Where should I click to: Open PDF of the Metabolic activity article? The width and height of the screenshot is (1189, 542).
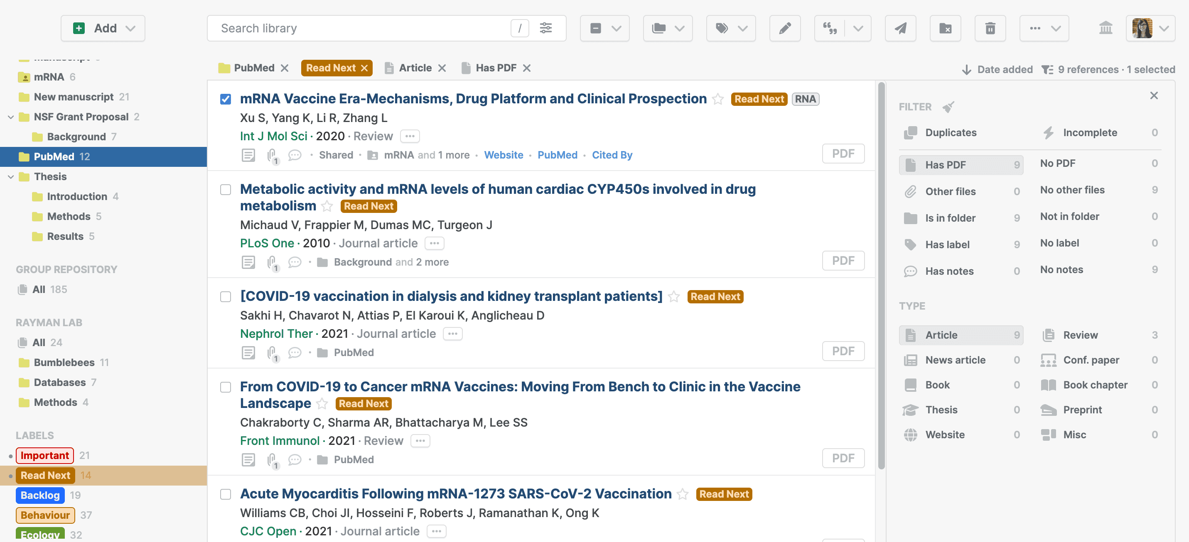[x=843, y=261]
